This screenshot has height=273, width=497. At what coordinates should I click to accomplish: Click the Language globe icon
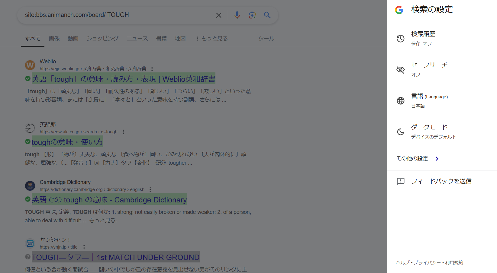[401, 101]
